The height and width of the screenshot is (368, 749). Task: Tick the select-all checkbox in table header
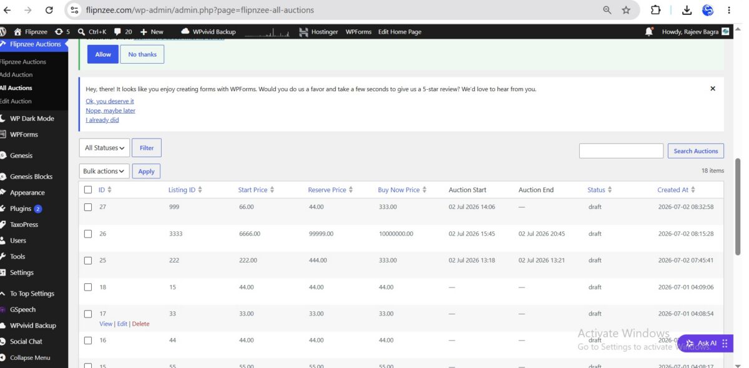coord(88,190)
